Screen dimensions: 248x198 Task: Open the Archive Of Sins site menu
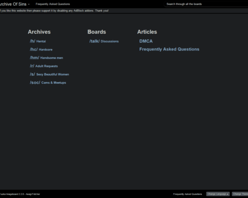point(14,4)
